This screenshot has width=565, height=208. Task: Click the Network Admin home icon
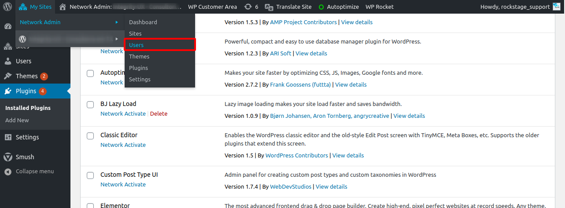(x=63, y=7)
